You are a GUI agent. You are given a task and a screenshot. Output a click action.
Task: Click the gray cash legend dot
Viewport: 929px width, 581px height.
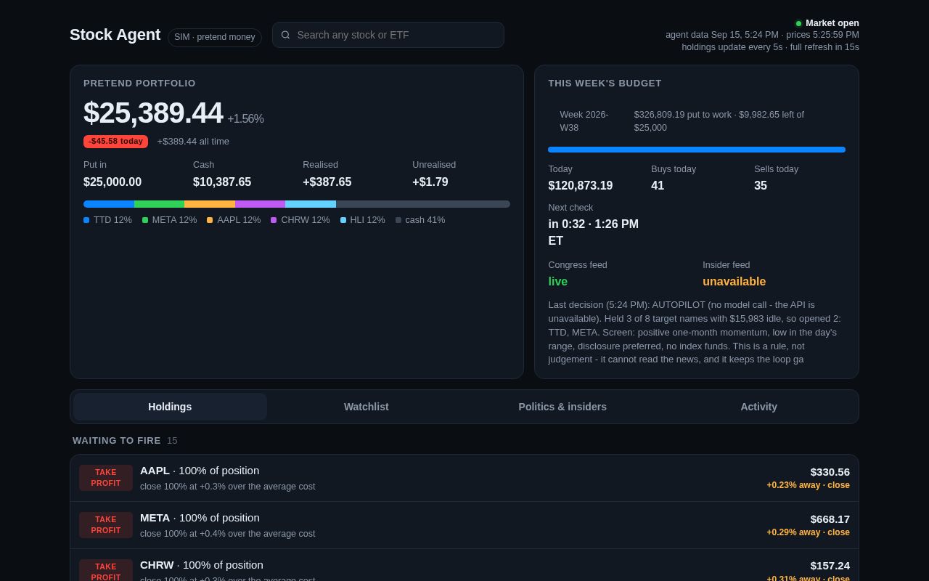pos(398,220)
